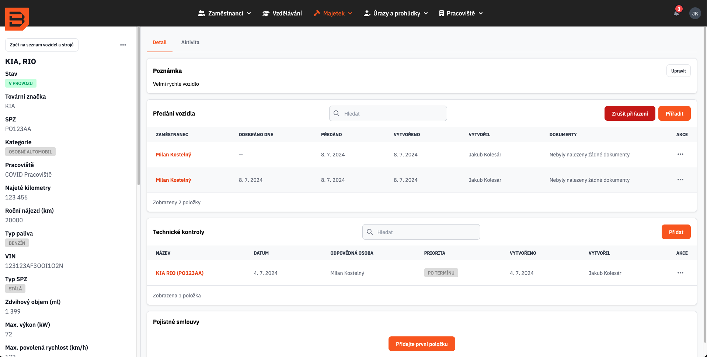Expand the Majetek dropdown menu
Screen dimensions: 707x357
click(333, 13)
